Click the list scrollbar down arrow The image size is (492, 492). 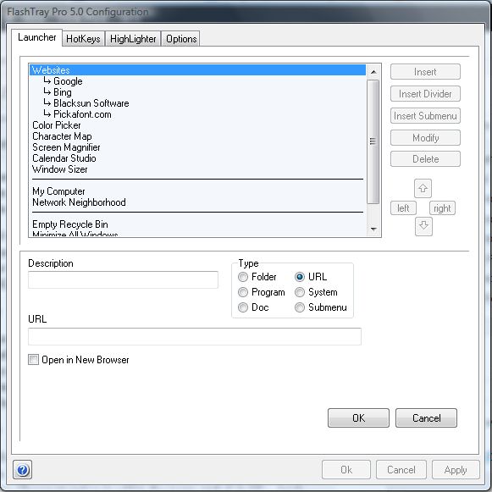[x=373, y=229]
